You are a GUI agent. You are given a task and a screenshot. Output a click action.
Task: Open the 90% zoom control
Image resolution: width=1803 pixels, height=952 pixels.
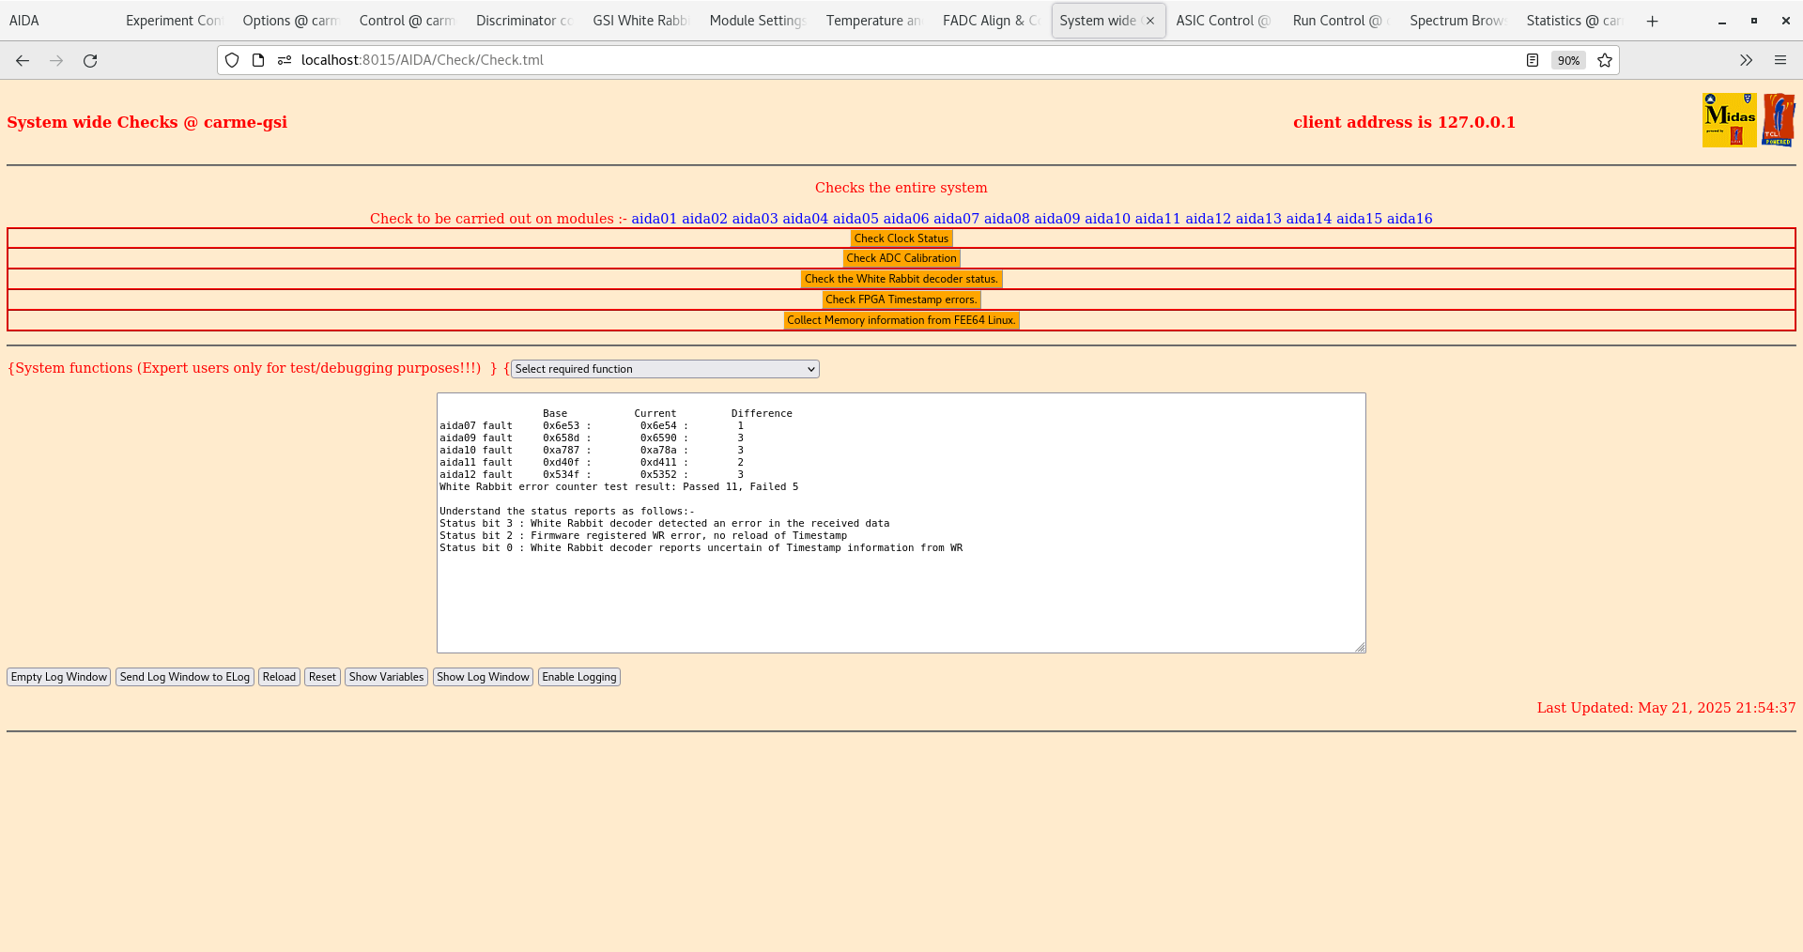1568,60
